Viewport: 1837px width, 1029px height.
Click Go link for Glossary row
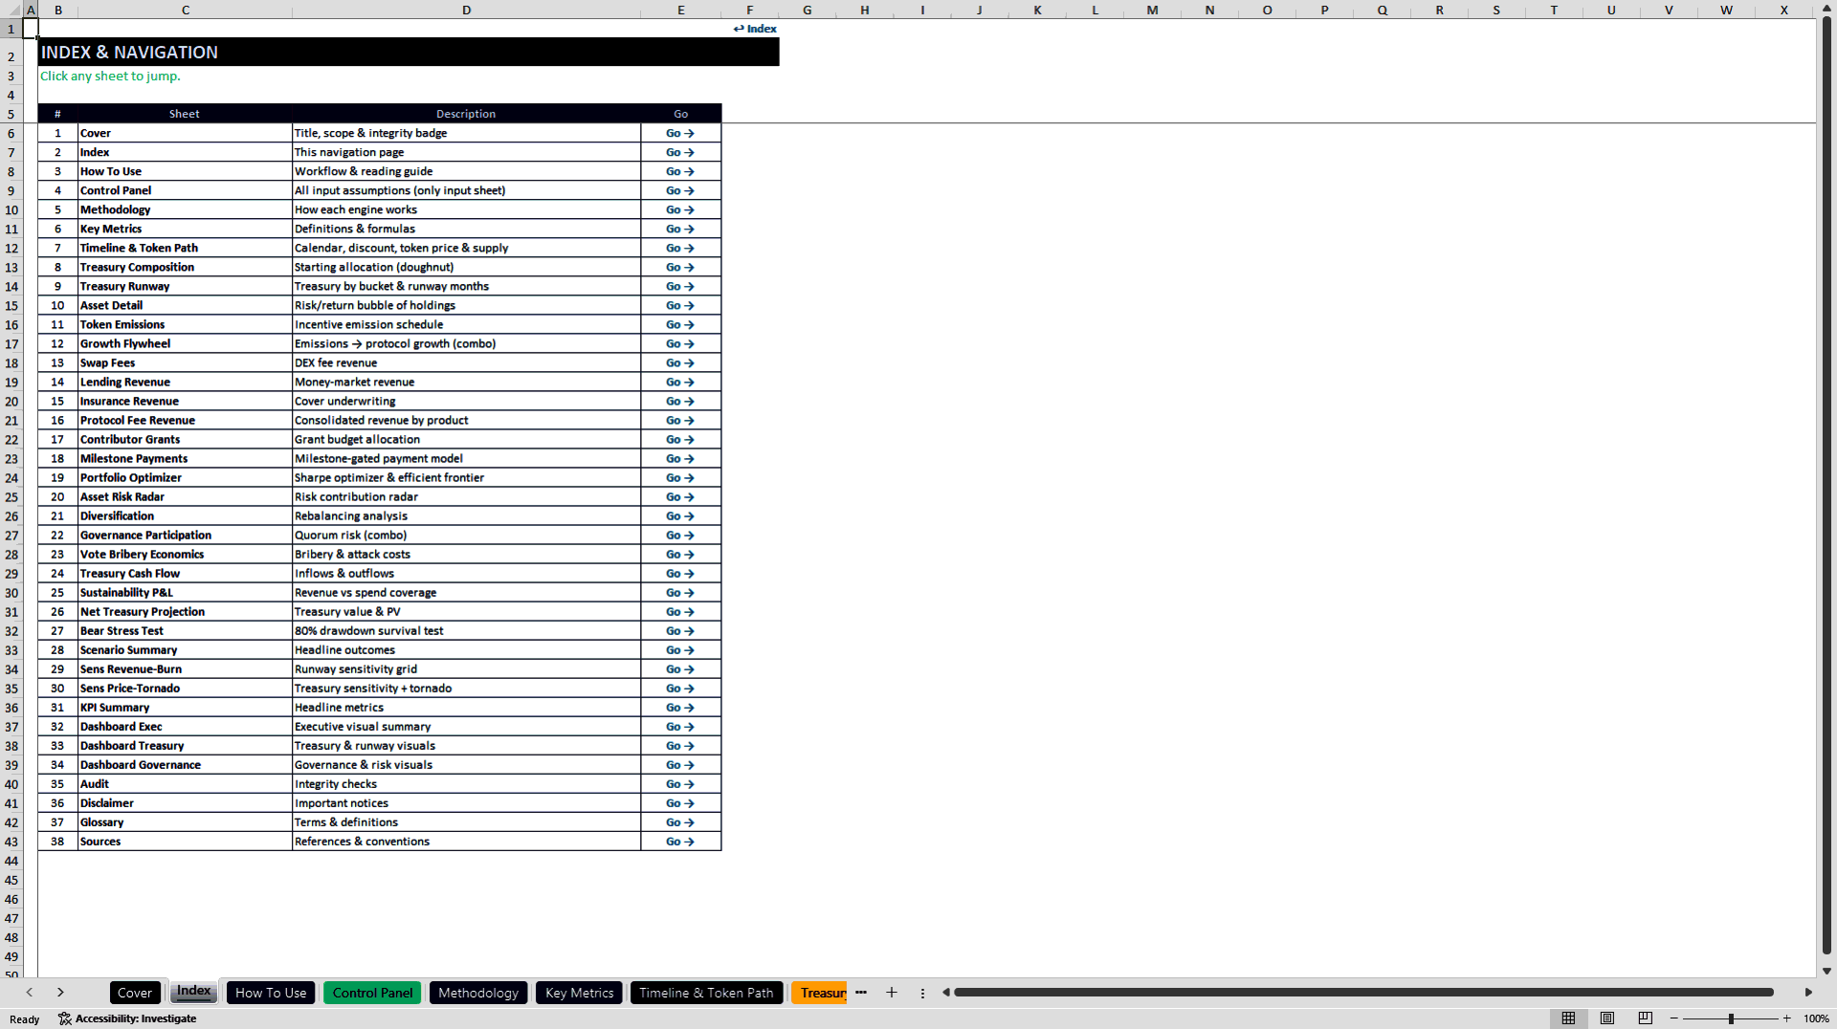680,822
